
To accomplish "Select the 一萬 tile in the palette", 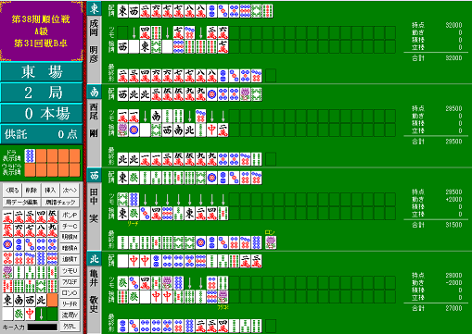I will pyautogui.click(x=7, y=216).
